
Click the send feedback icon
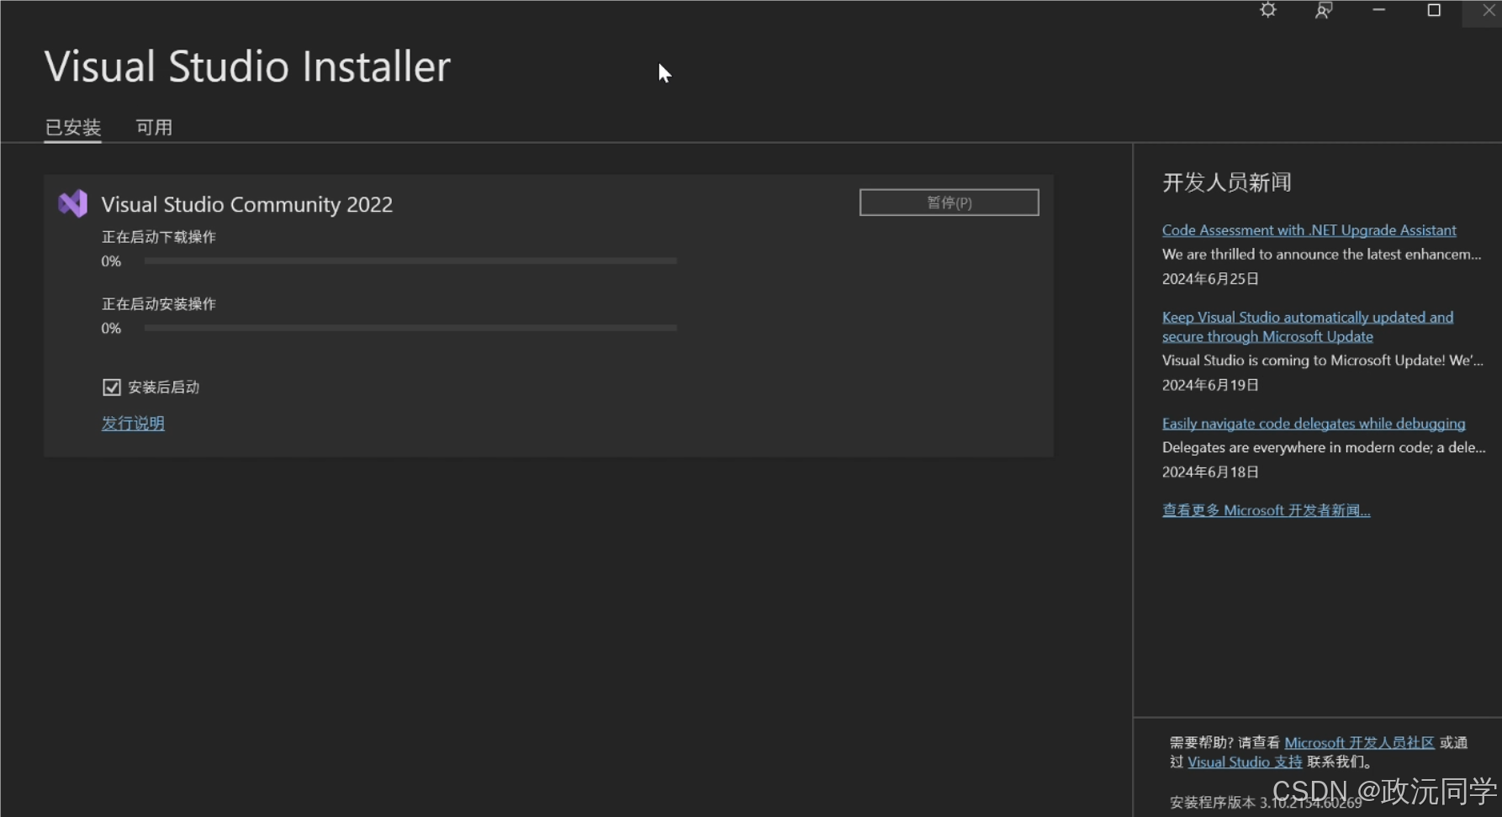pyautogui.click(x=1324, y=10)
